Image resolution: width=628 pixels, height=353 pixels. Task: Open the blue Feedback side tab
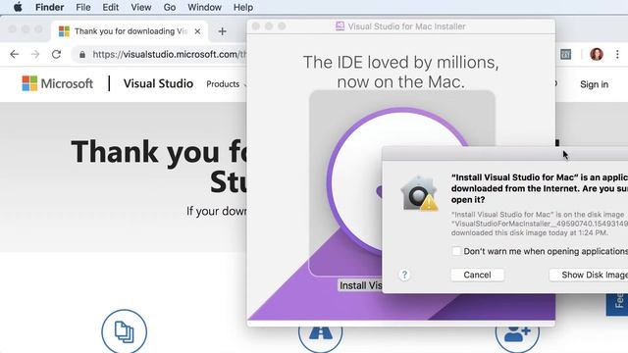coord(617,305)
